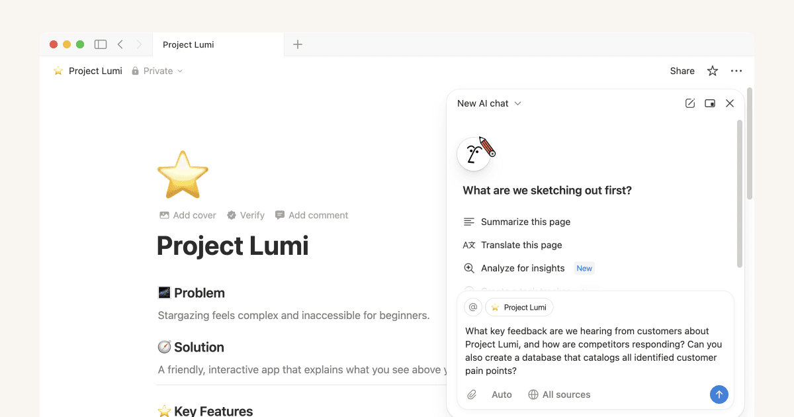Open a new AI chat composer icon

point(689,103)
